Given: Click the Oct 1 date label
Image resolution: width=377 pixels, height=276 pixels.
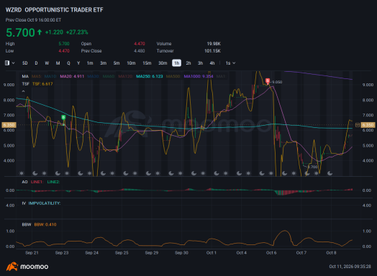Looking at the screenshot, I should pyautogui.click(x=212, y=253).
